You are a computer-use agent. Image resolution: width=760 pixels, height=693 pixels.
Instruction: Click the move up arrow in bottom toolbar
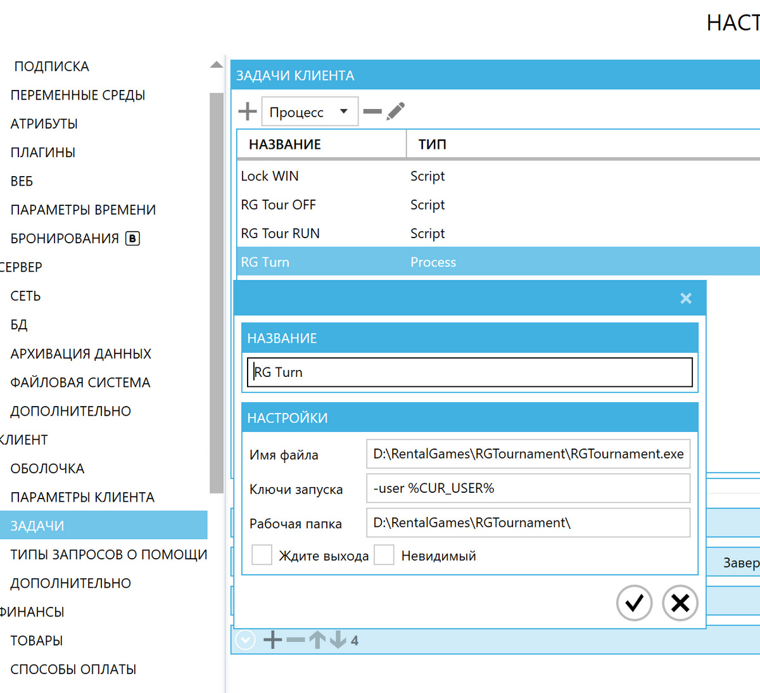point(317,640)
